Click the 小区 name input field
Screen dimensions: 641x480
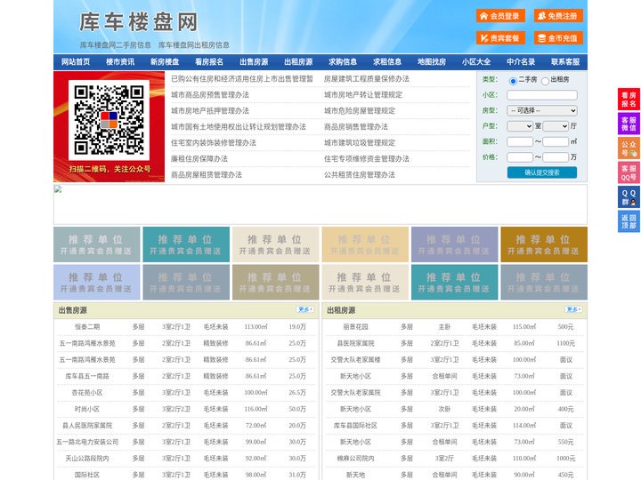[542, 95]
